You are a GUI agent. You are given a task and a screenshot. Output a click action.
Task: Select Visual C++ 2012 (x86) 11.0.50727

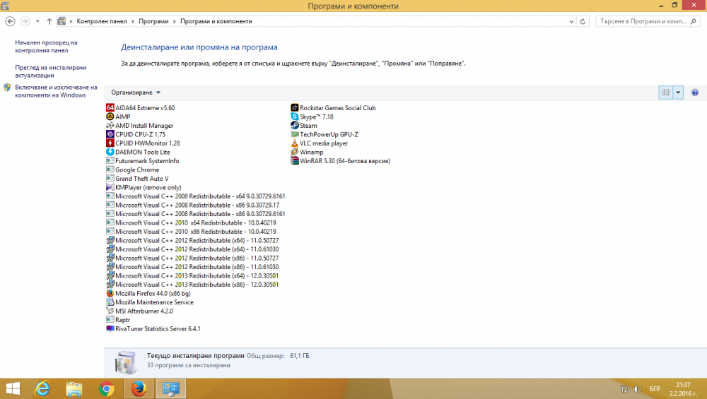point(192,258)
